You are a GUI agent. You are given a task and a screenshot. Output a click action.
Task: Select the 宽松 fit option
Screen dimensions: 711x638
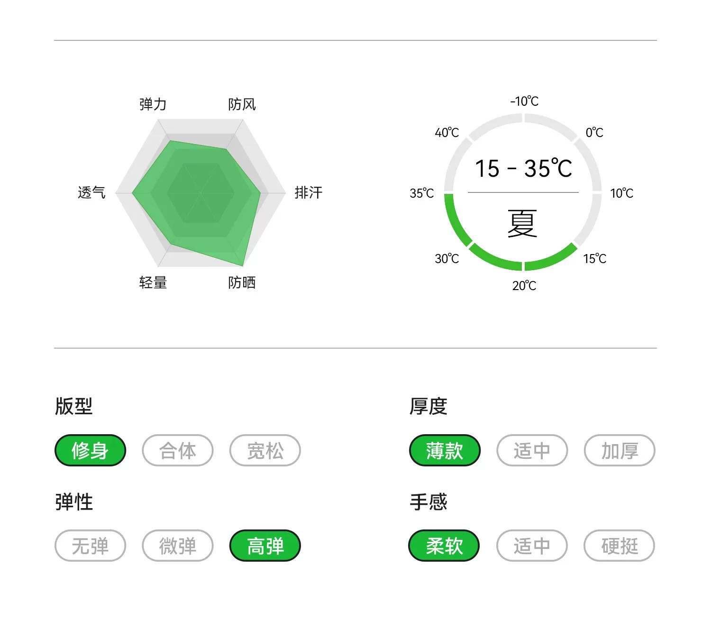265,450
